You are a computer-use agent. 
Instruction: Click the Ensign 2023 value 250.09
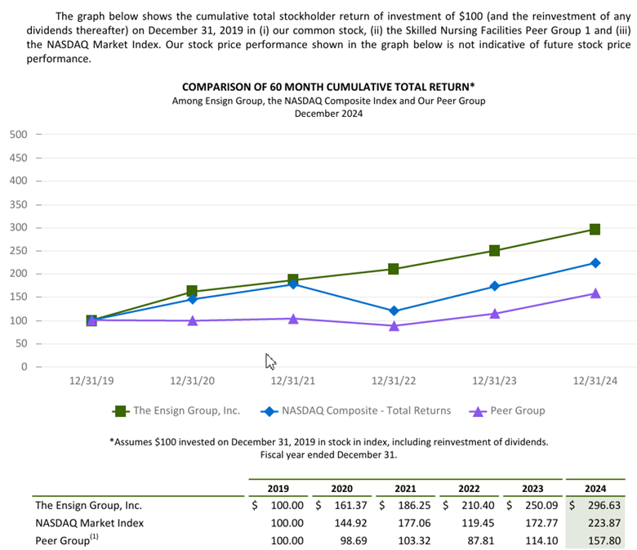coord(541,505)
